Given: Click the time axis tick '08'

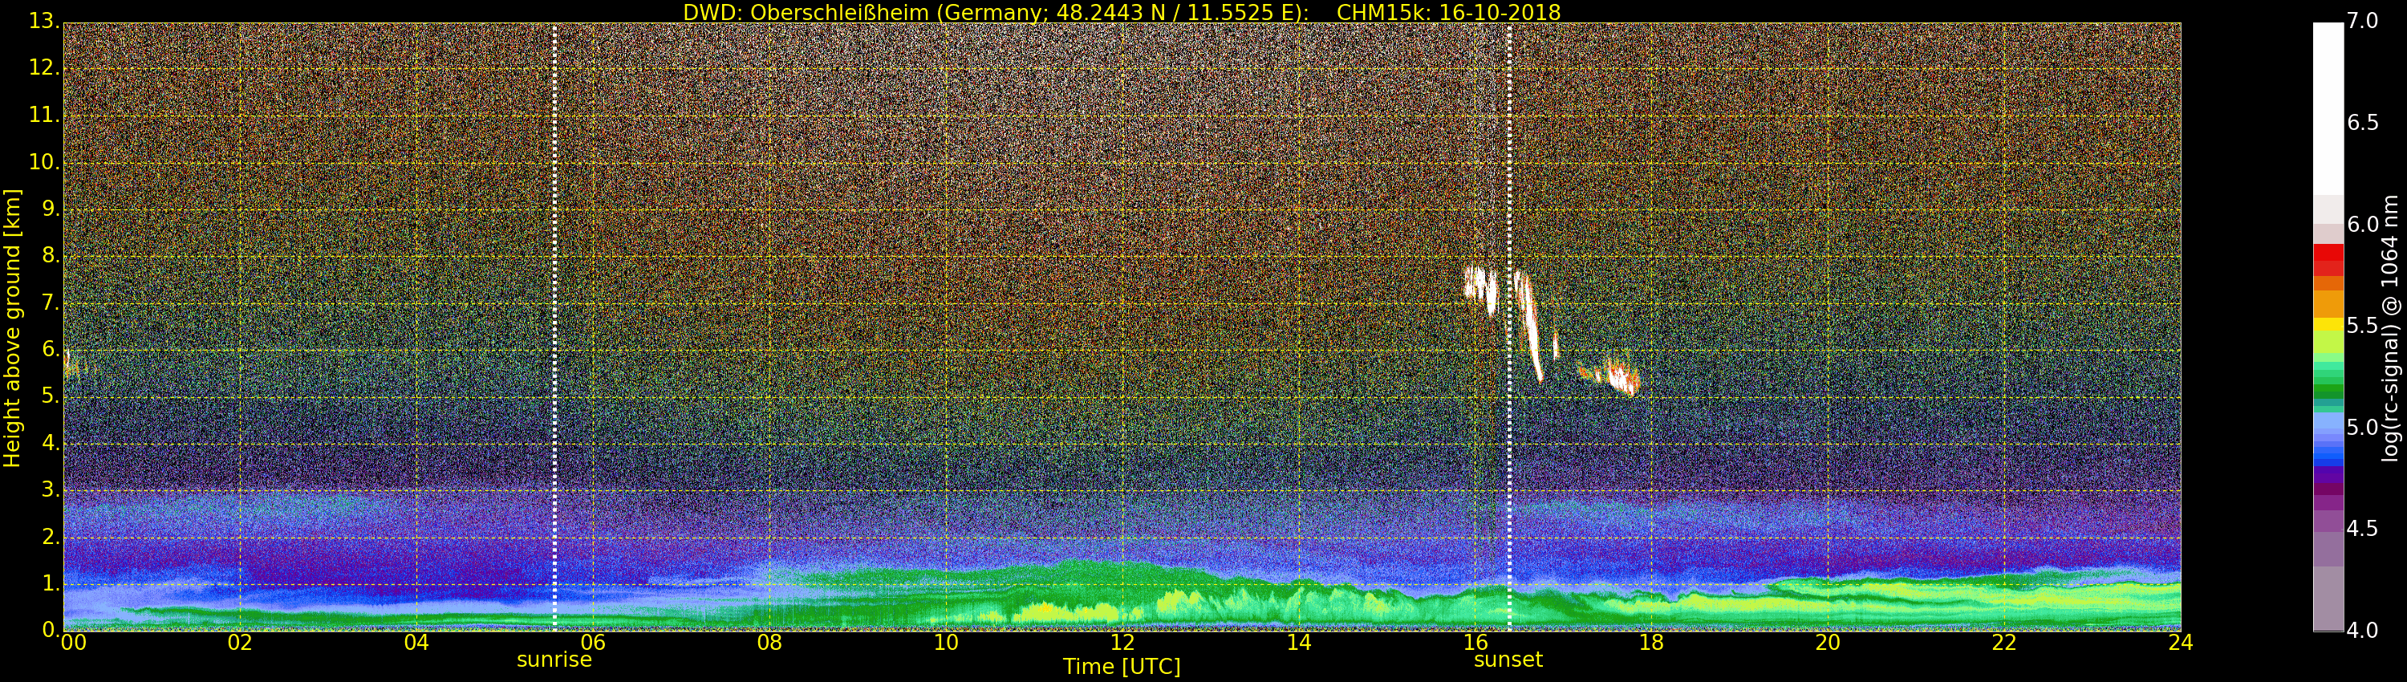Looking at the screenshot, I should [x=769, y=642].
